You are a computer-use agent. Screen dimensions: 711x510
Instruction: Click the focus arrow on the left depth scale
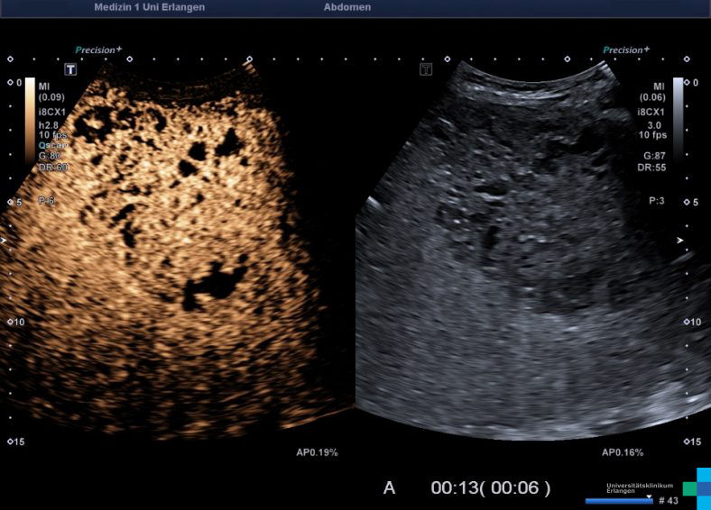tap(10, 241)
